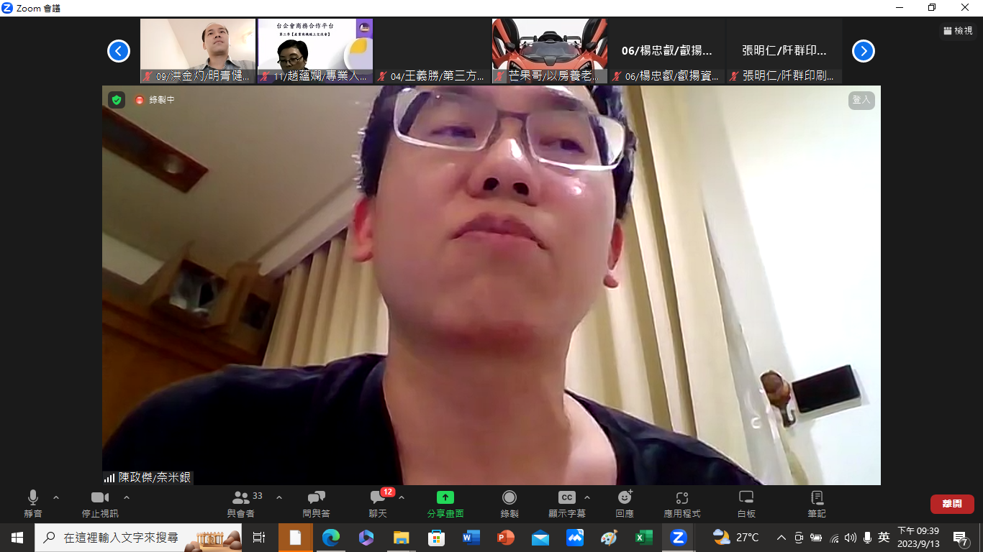Open volume control in system tray

(x=851, y=537)
